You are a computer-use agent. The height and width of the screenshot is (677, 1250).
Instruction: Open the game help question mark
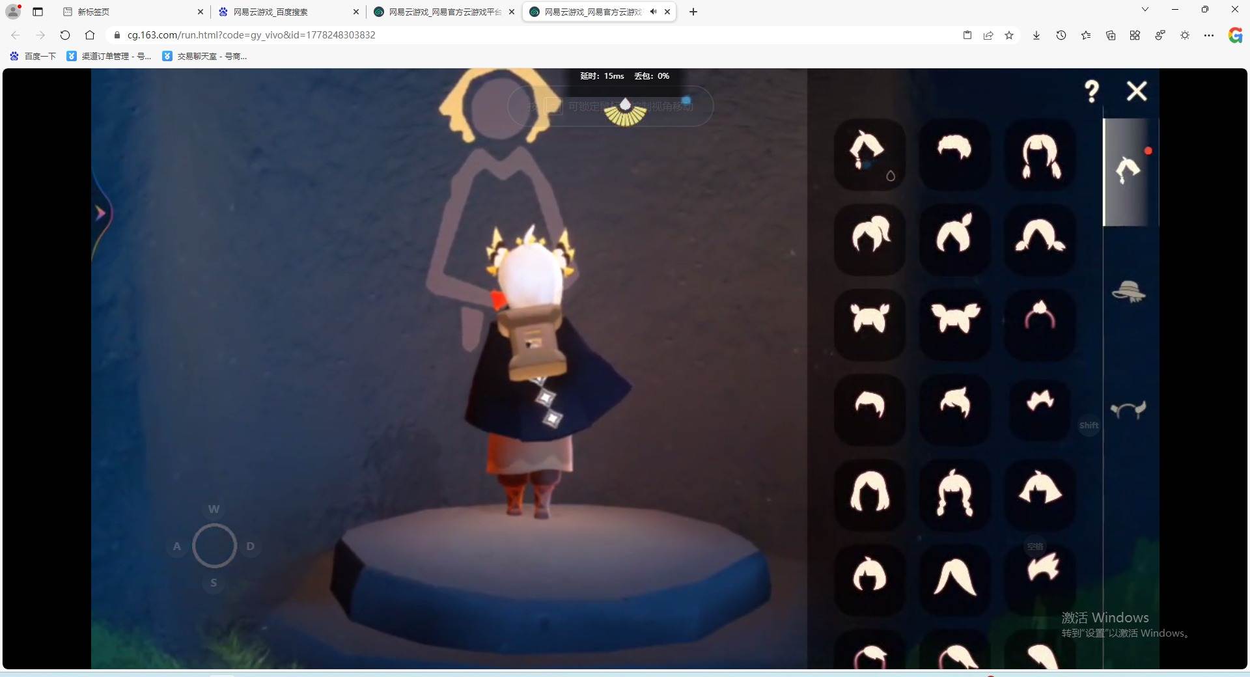[1092, 91]
